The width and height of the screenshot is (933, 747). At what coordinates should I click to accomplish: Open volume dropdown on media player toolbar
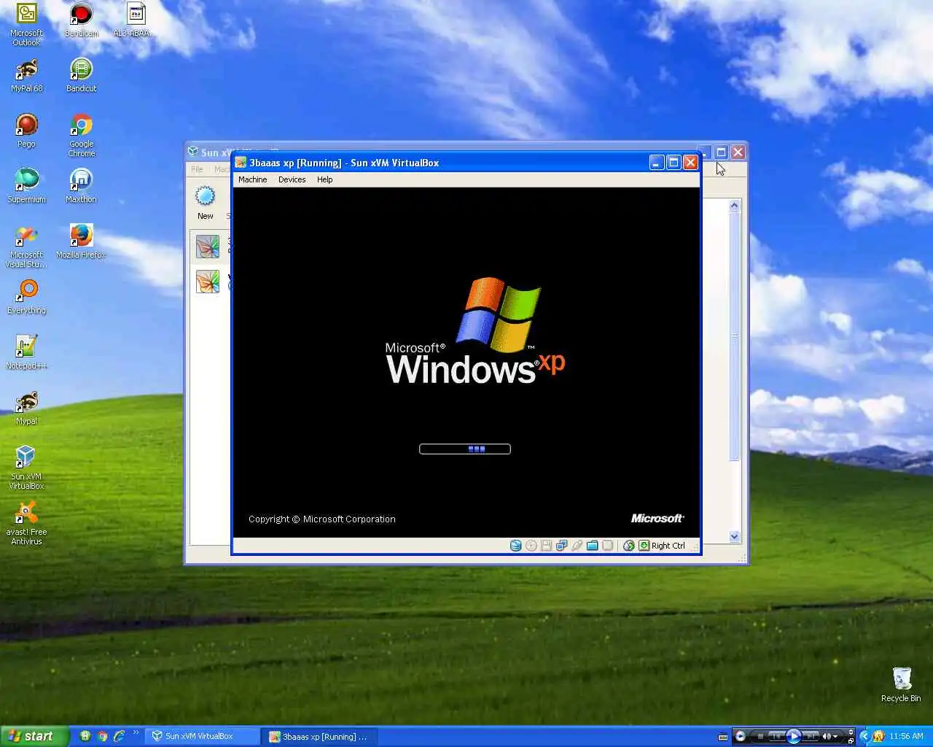click(835, 736)
